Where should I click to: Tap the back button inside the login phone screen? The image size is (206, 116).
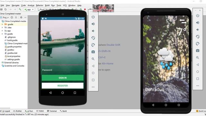click(51, 93)
